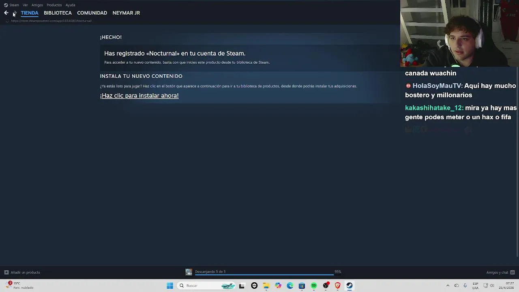
Task: Switch to the TIENDA tab
Action: (30, 13)
